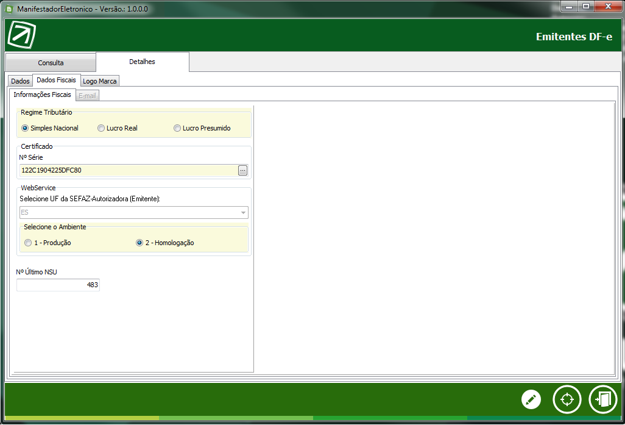Close the ManifestadorEletronico window
This screenshot has width=625, height=425.
[x=609, y=6]
